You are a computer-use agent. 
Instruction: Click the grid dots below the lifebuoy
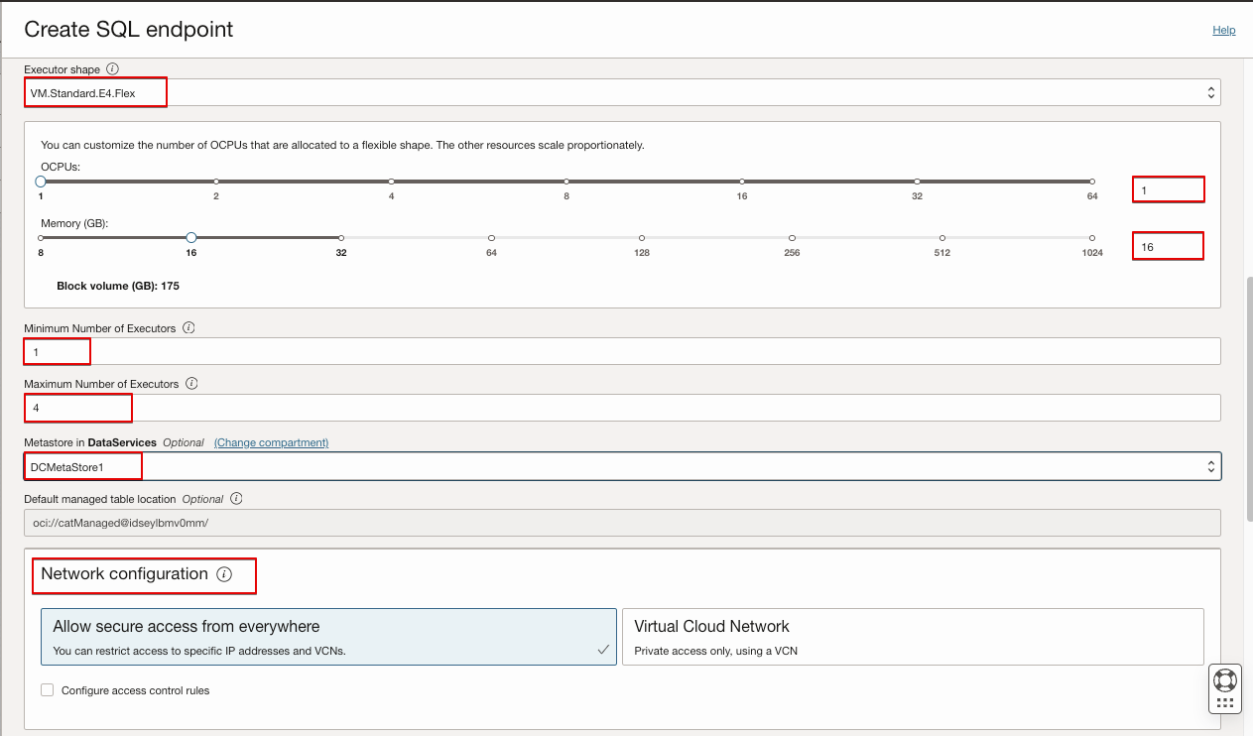(1225, 703)
